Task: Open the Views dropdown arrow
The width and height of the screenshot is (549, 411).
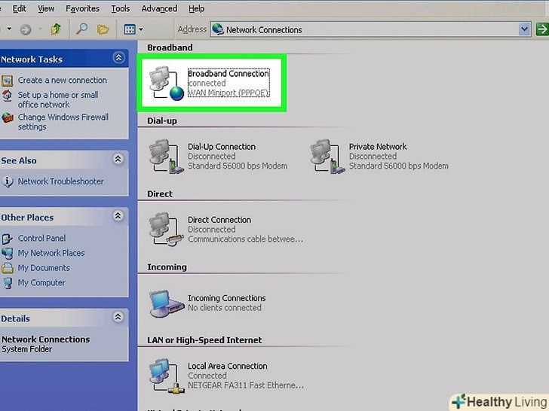Action: (141, 29)
